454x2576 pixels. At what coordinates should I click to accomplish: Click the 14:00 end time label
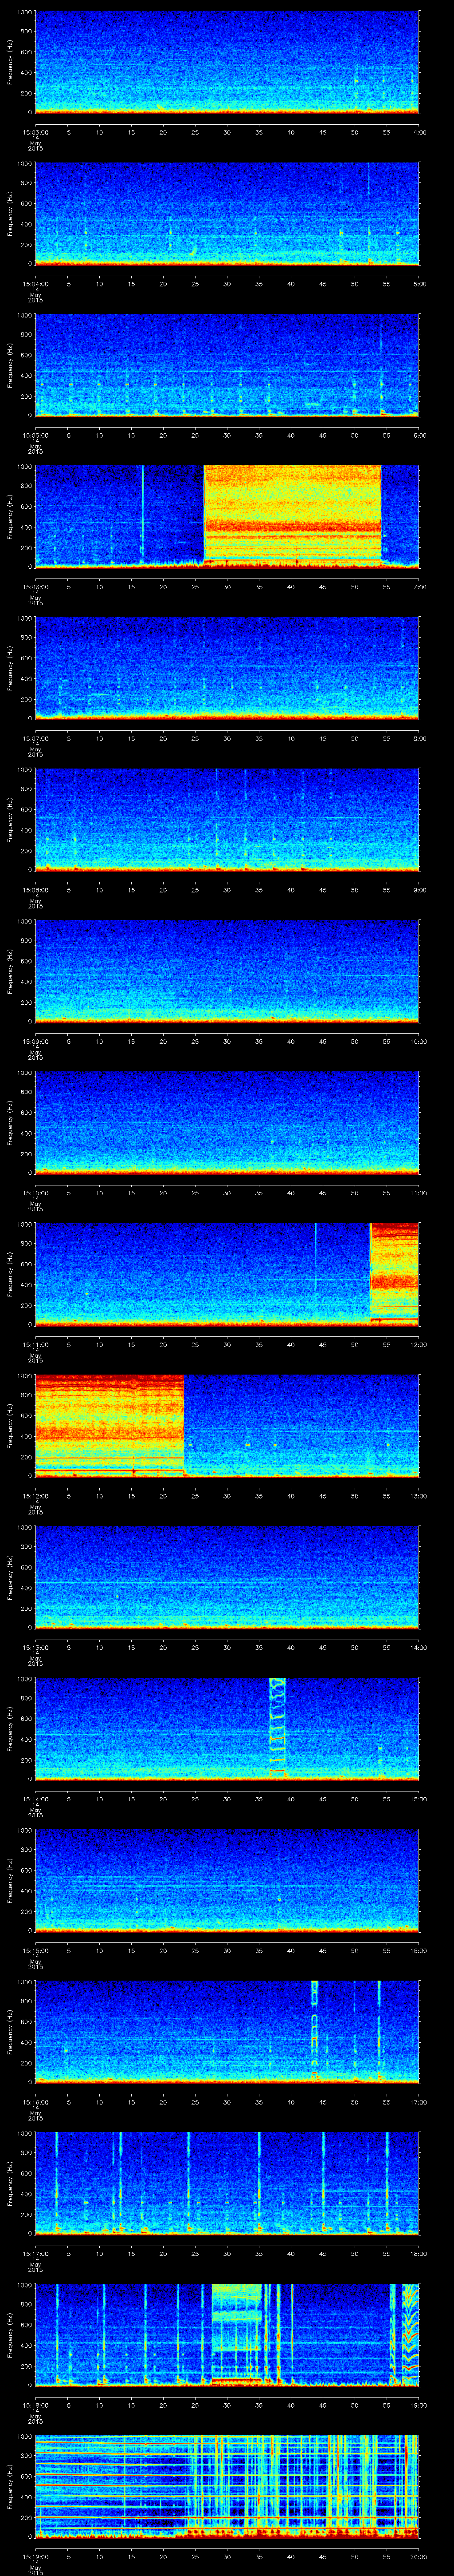coord(419,1648)
